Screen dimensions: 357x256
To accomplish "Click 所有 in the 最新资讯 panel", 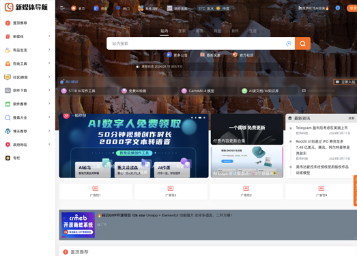I will [352, 118].
